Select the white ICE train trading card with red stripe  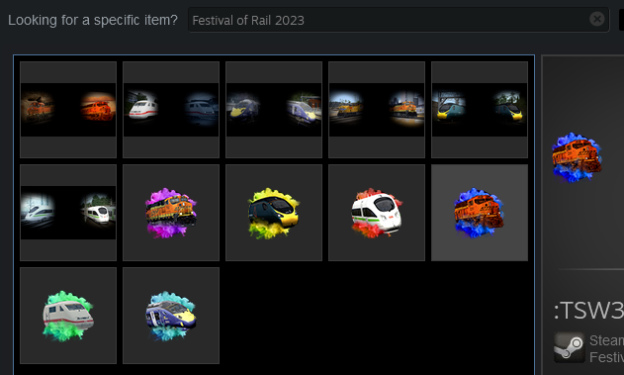[171, 110]
